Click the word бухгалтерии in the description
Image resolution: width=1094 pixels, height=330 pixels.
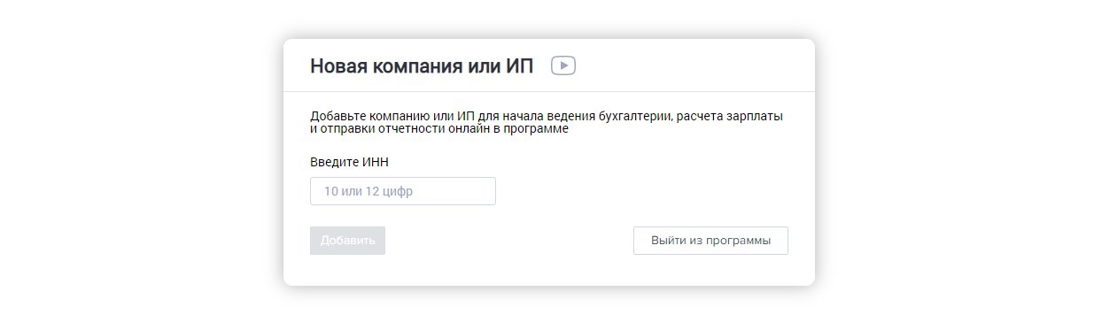[x=637, y=116]
